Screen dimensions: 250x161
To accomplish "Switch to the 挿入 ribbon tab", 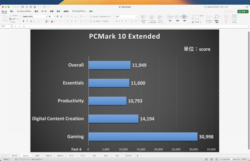I will (x=12, y=11).
